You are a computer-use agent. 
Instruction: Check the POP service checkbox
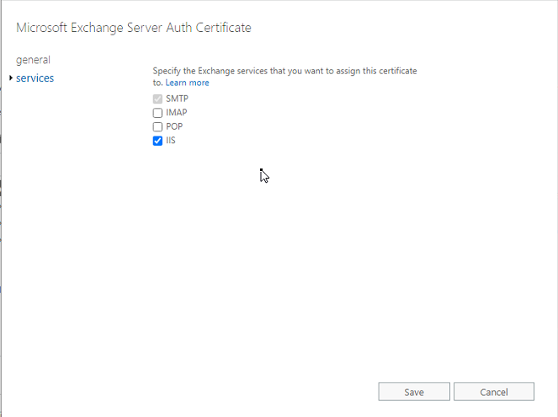(x=157, y=126)
